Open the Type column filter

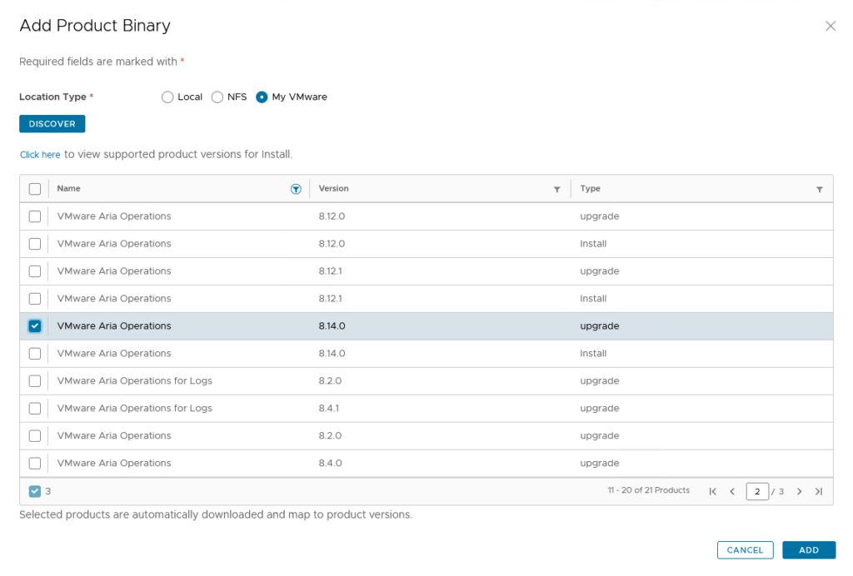coord(819,190)
